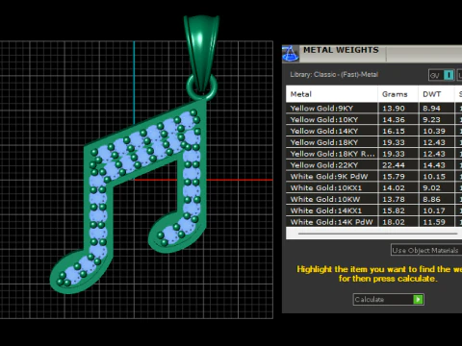Click the 22.44 grams value
The width and height of the screenshot is (462, 346).
(x=394, y=165)
